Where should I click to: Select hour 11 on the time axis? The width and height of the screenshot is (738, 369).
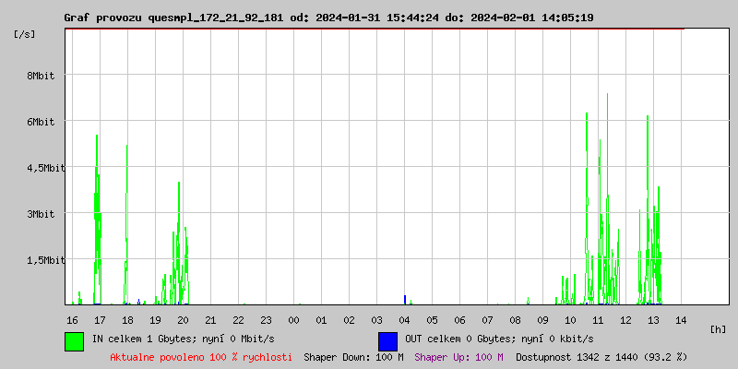pos(598,319)
